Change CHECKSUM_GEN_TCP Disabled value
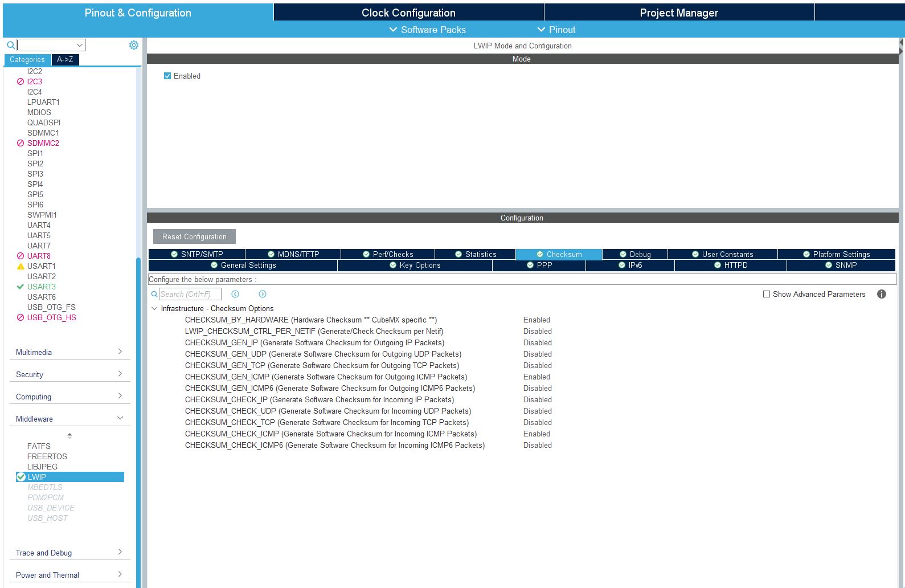 point(538,365)
